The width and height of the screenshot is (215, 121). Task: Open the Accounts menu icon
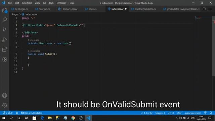4,95
